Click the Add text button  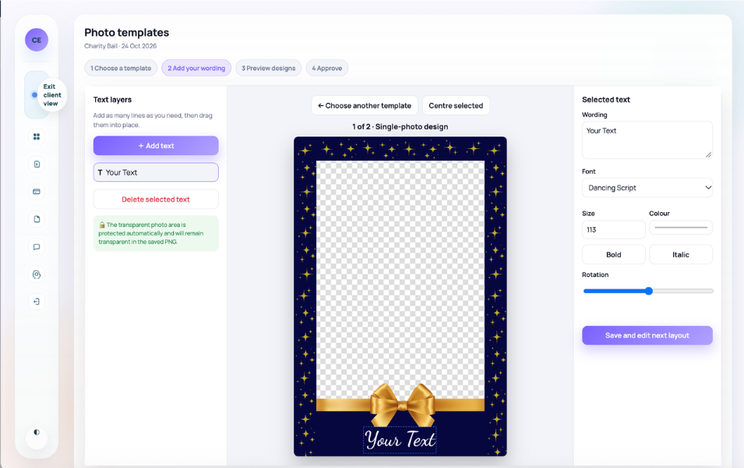click(x=156, y=145)
